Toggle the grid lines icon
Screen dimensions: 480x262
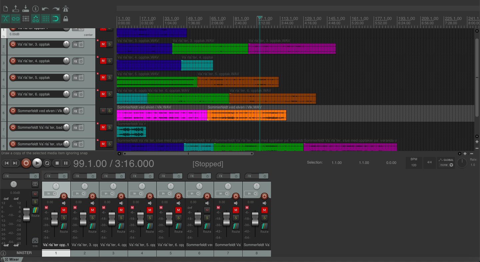click(x=46, y=19)
